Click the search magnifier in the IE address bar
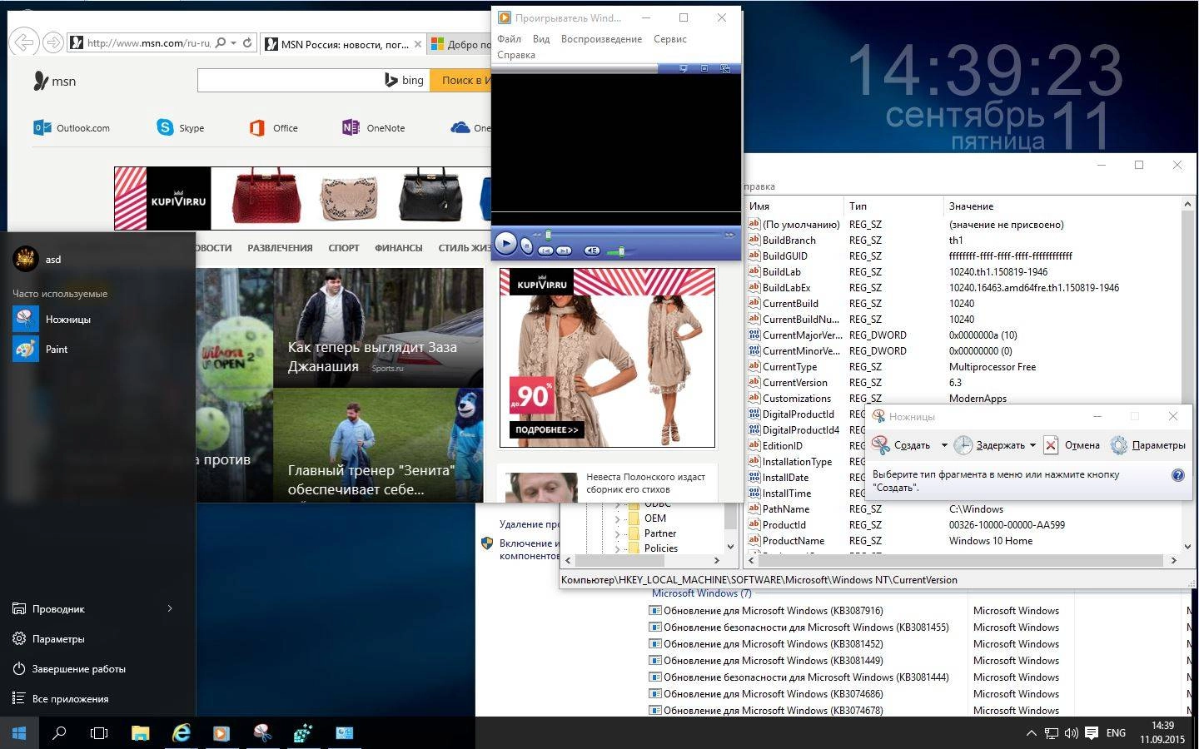The width and height of the screenshot is (1199, 749). pos(221,42)
